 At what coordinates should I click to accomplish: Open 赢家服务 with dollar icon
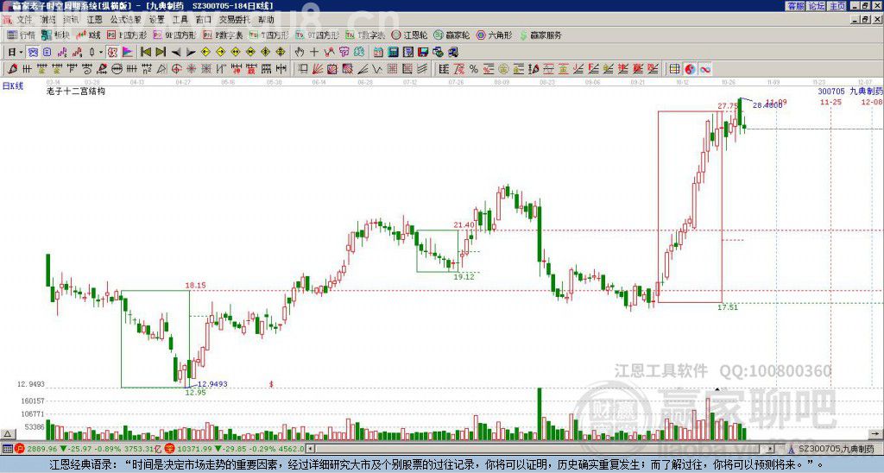pyautogui.click(x=540, y=35)
